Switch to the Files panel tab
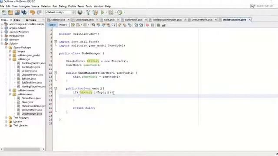This screenshot has height=156, width=278. coord(17,20)
